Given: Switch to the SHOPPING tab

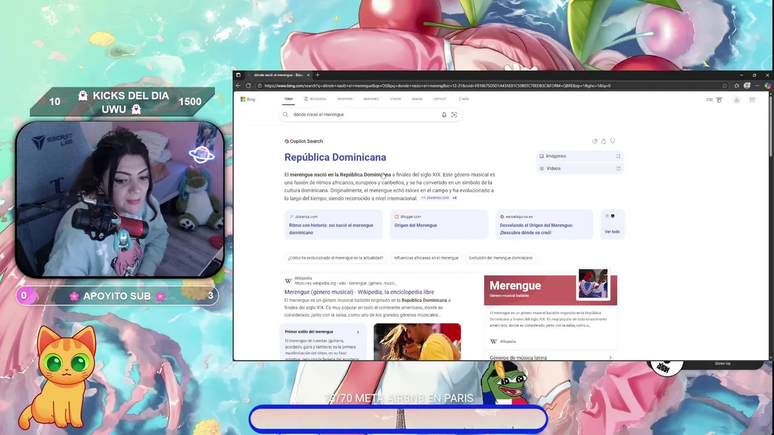Looking at the screenshot, I should tap(345, 99).
